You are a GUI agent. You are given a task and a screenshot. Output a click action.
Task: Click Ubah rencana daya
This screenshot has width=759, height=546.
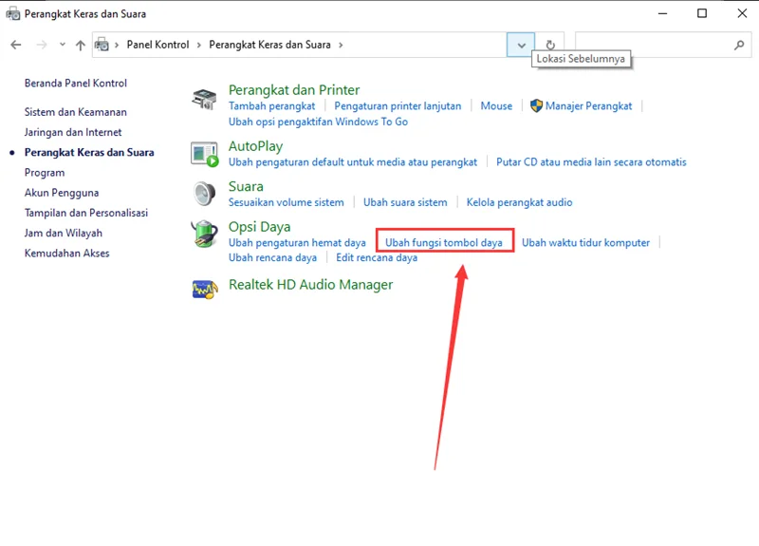pyautogui.click(x=272, y=257)
